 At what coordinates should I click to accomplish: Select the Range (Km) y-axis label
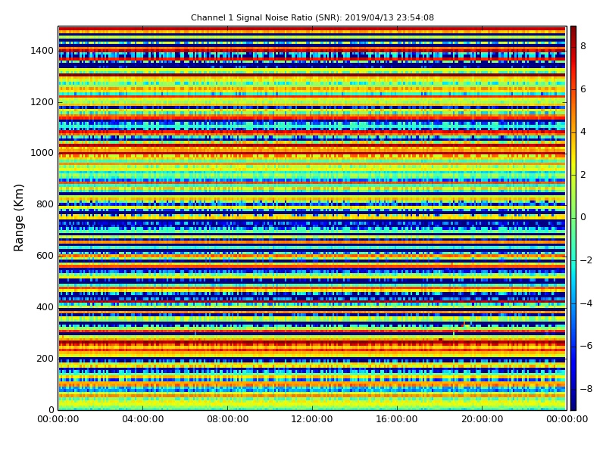[20, 217]
